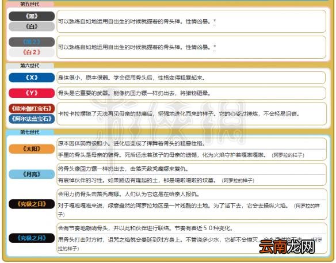Viewport: 336px width, 263px height.
Task: Open the 《Y》 game version link
Action: (32, 93)
